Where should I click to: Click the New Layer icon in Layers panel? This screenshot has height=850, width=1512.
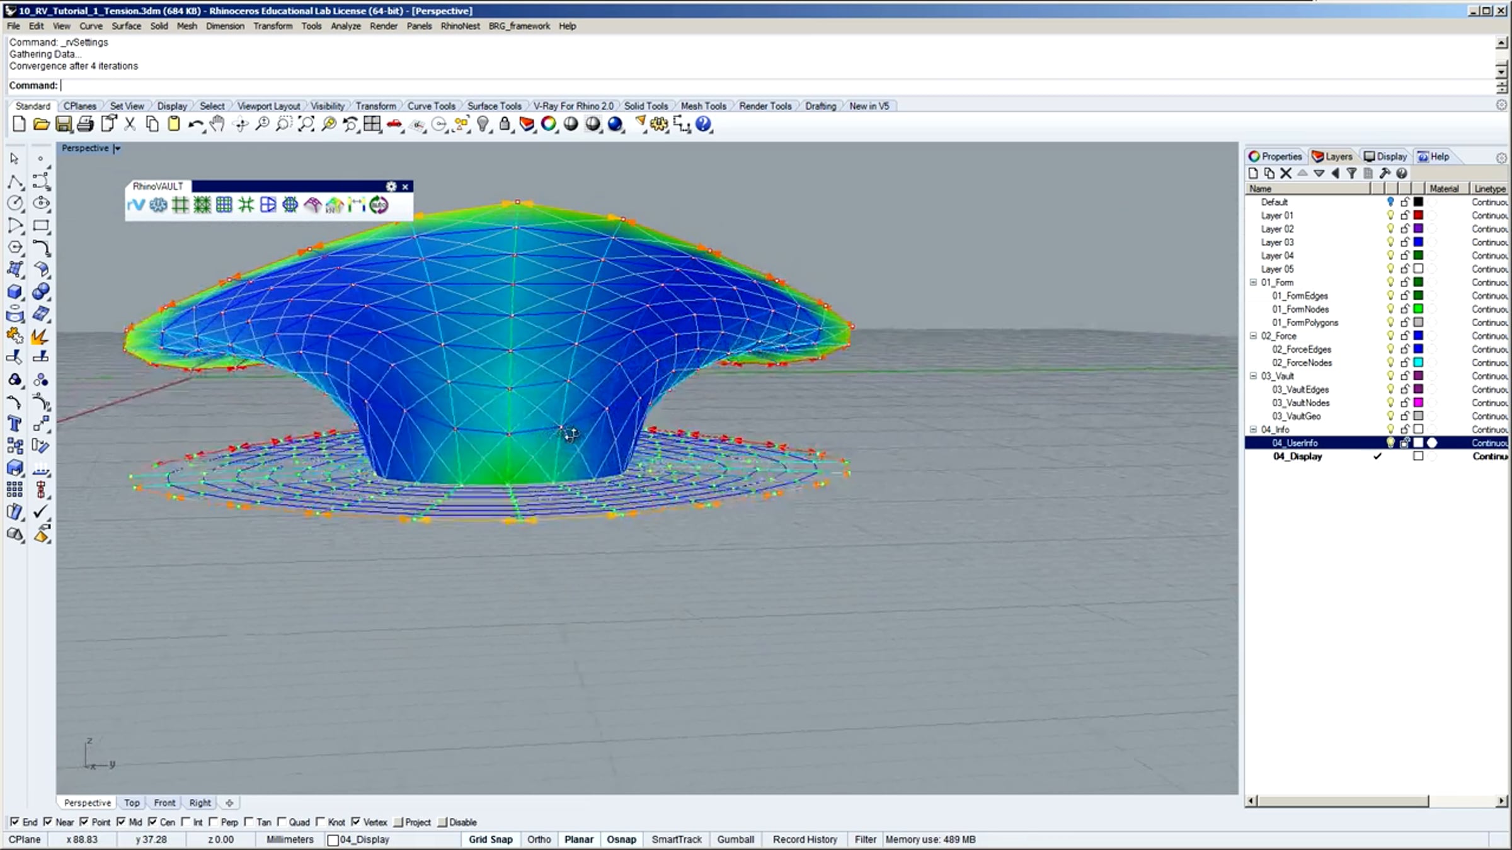1253,173
